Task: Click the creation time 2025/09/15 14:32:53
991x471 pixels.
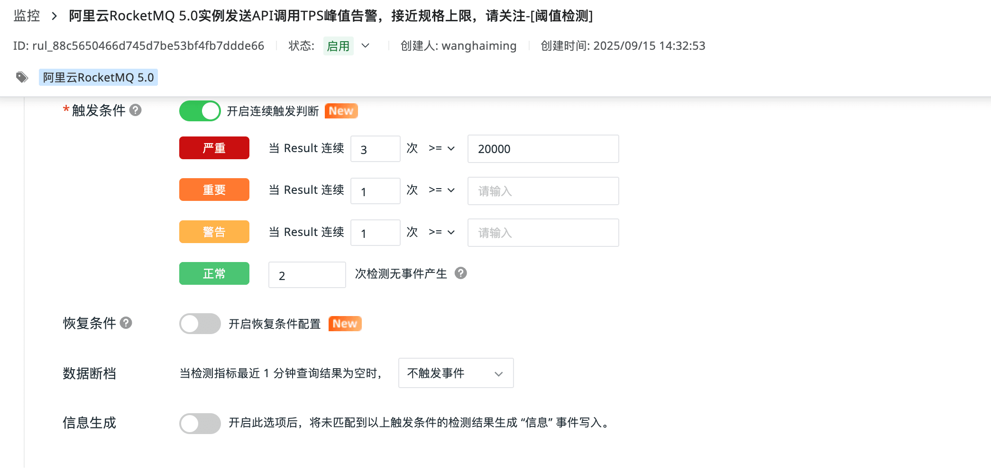Action: click(649, 46)
